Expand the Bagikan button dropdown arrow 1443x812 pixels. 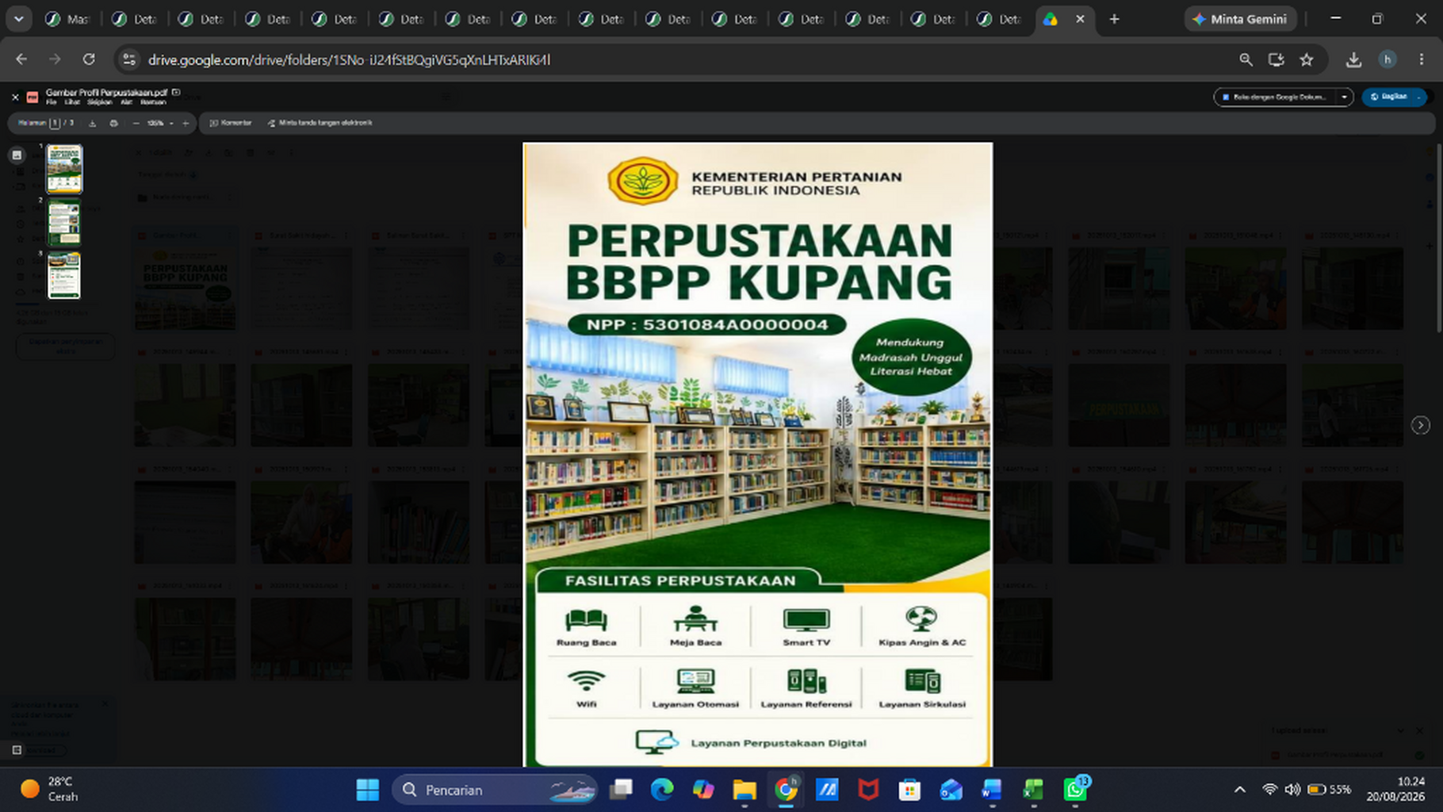1418,97
